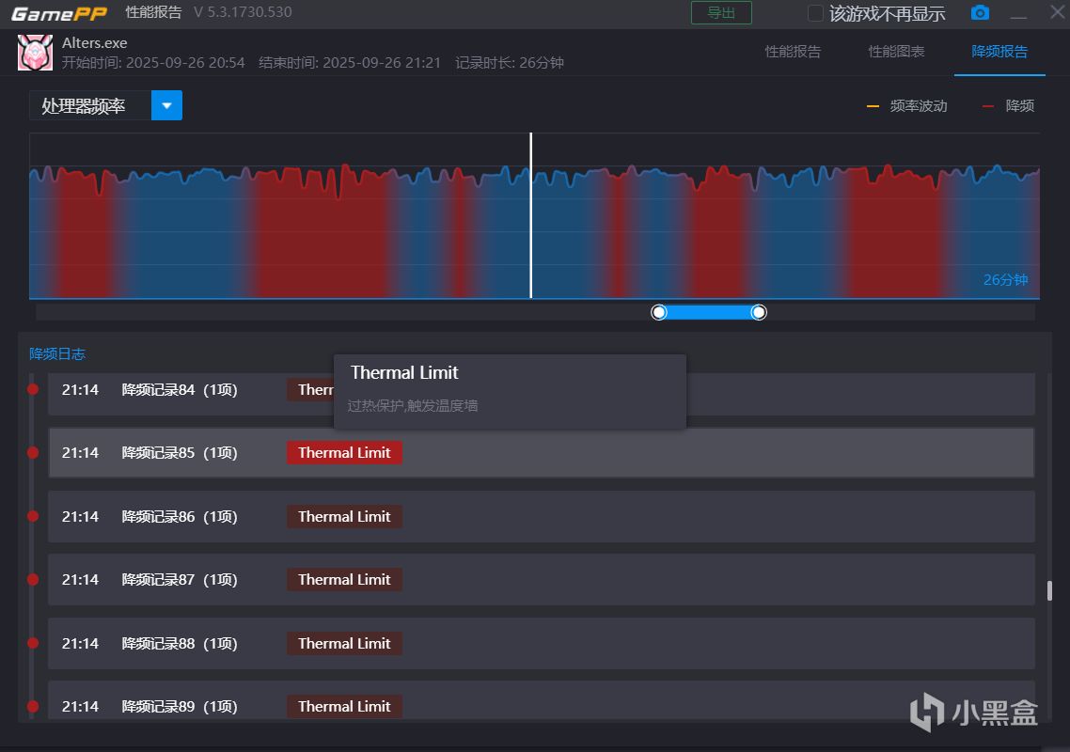Switch to the 性能报告 tab
Screen dimensions: 1070x752
[x=793, y=52]
